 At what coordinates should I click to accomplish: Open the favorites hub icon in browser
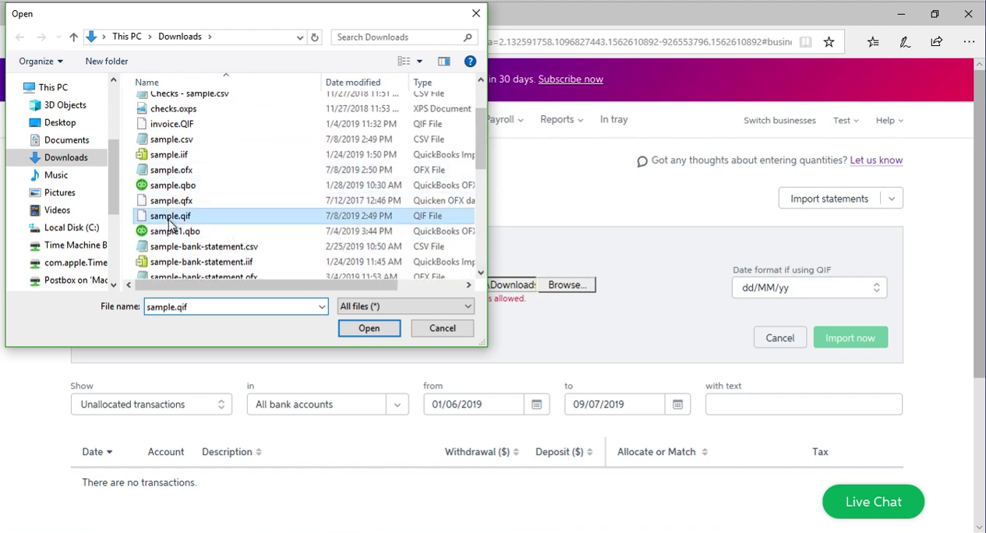pos(873,42)
